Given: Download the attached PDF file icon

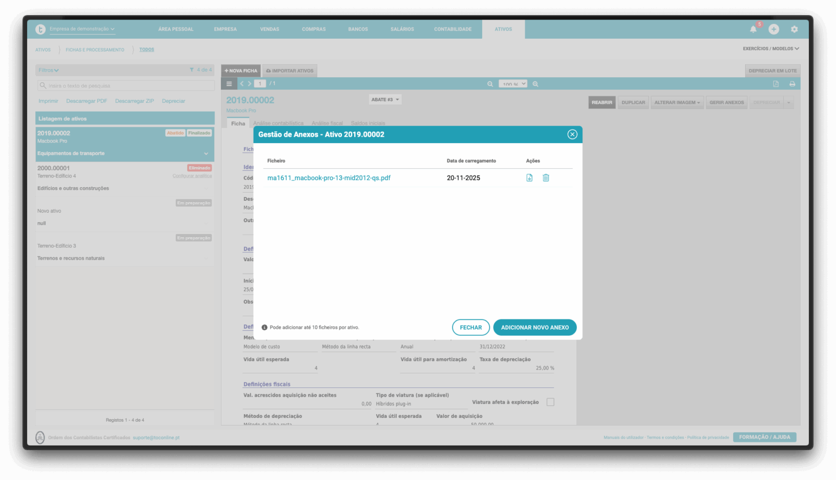Looking at the screenshot, I should pyautogui.click(x=529, y=178).
